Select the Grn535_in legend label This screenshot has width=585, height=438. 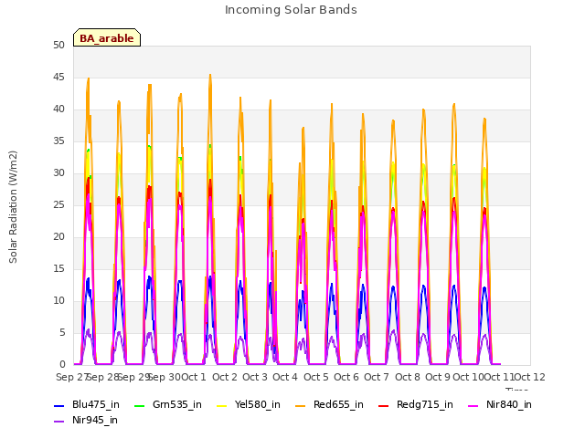pos(177,404)
